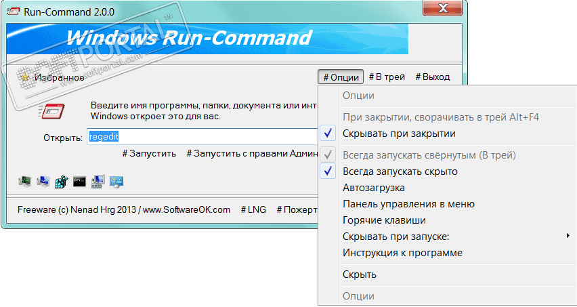The image size is (577, 307).
Task: Open the Избранное favorites menu
Action: tap(52, 78)
